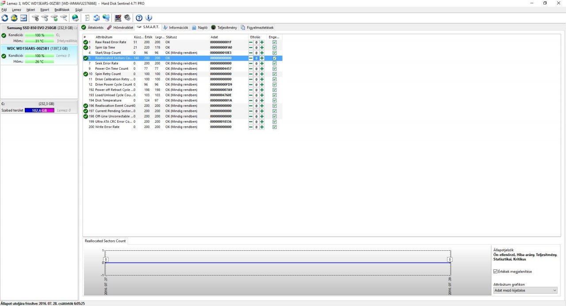Toggle enable checkbox for Reallocated Sectors Count row
Screen dimensions: 566x306
click(275, 58)
